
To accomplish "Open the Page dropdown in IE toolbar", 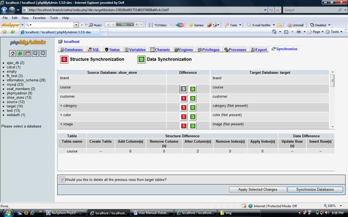I will click(x=317, y=32).
